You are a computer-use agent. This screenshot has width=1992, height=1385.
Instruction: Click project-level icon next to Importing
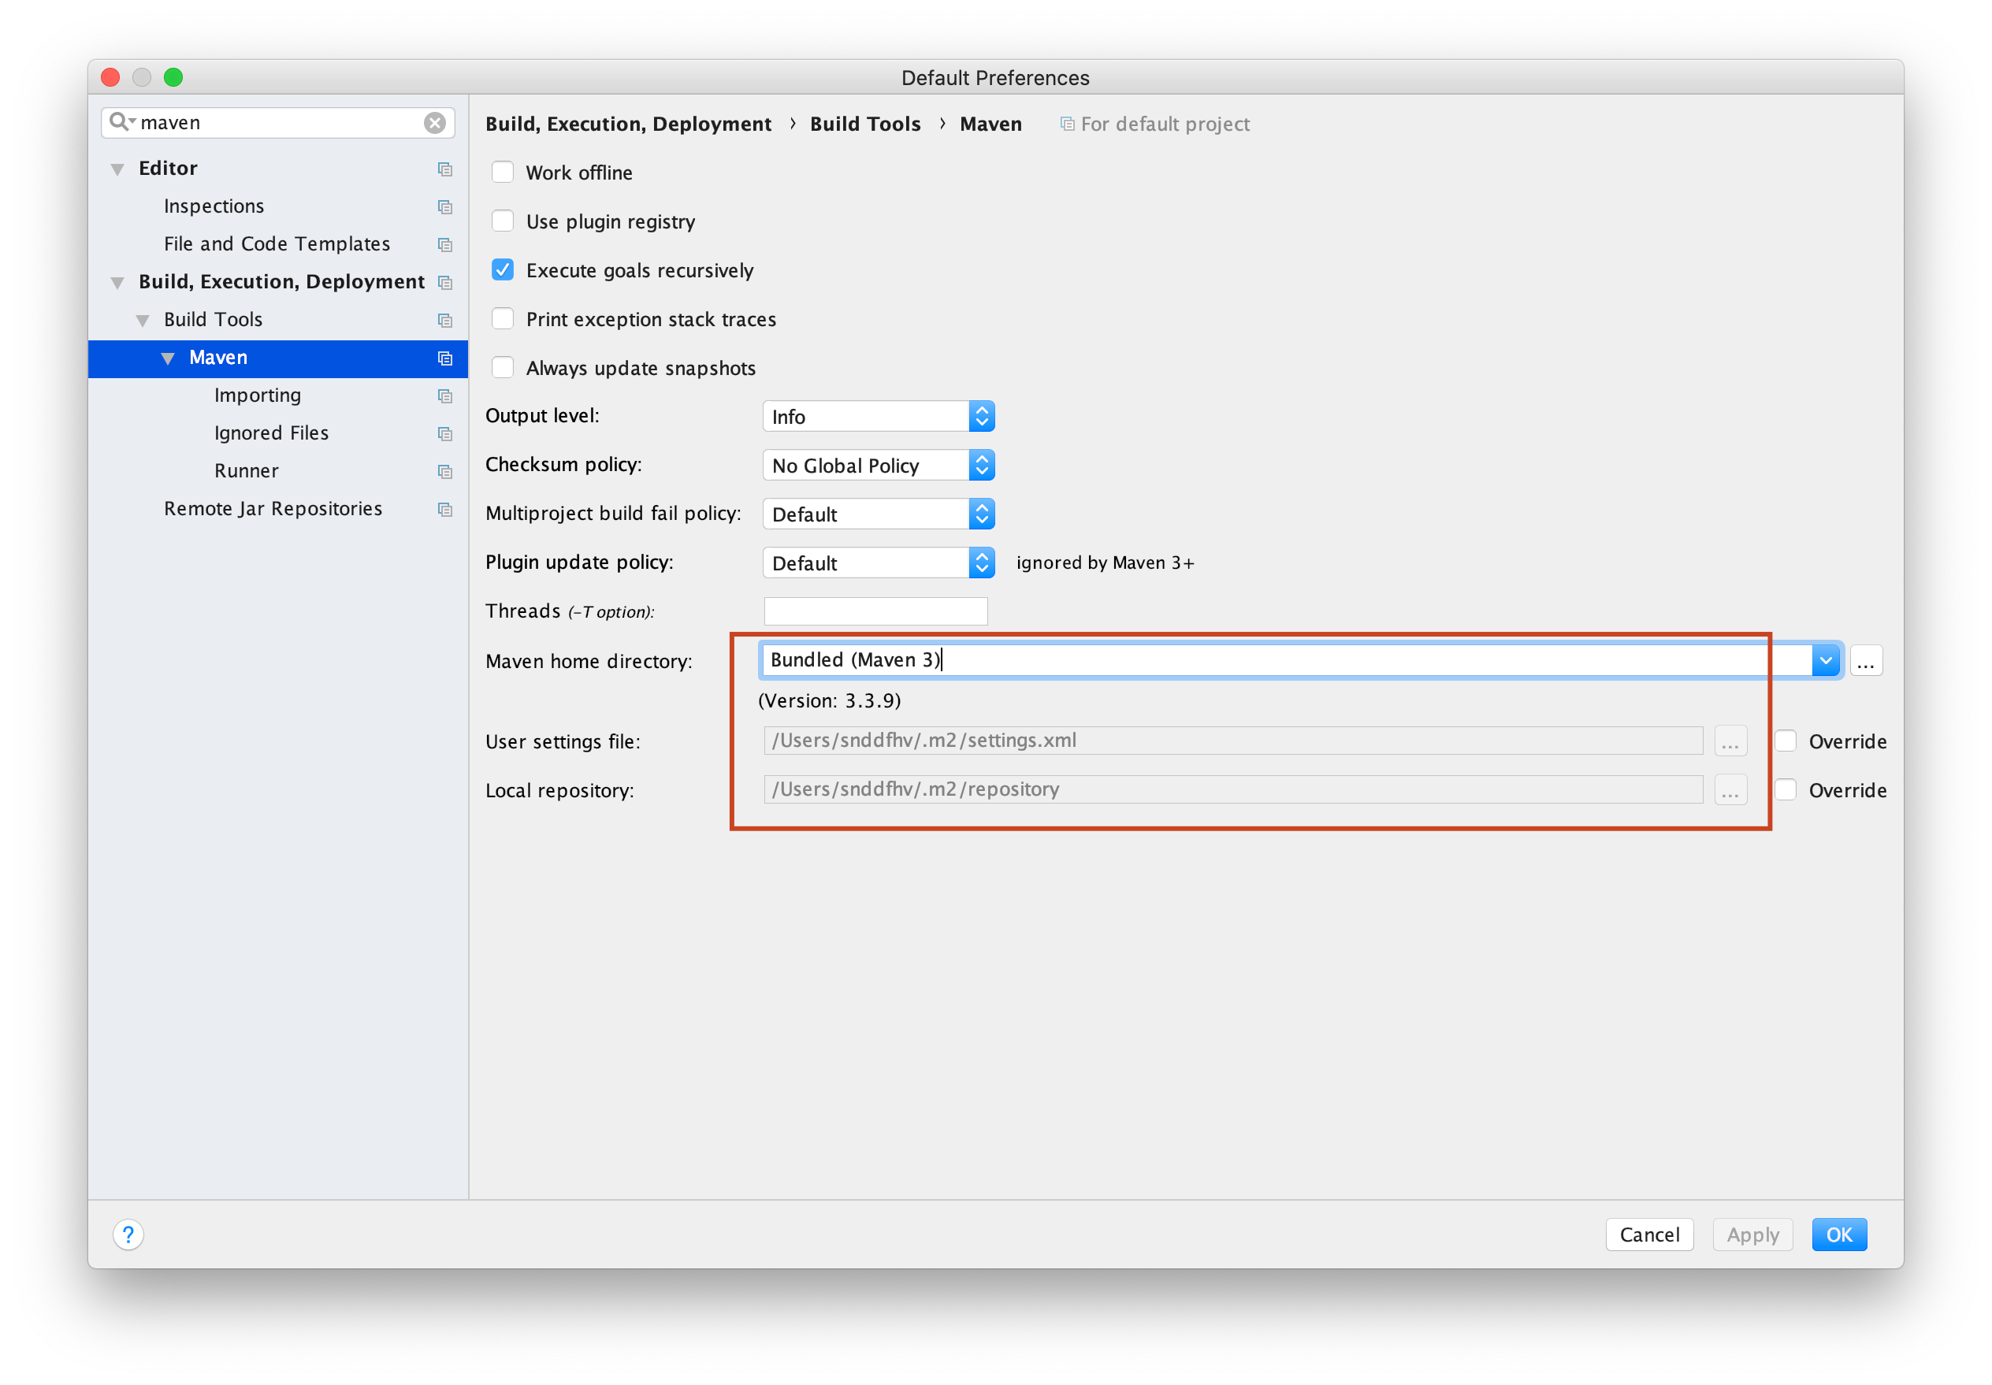(445, 395)
